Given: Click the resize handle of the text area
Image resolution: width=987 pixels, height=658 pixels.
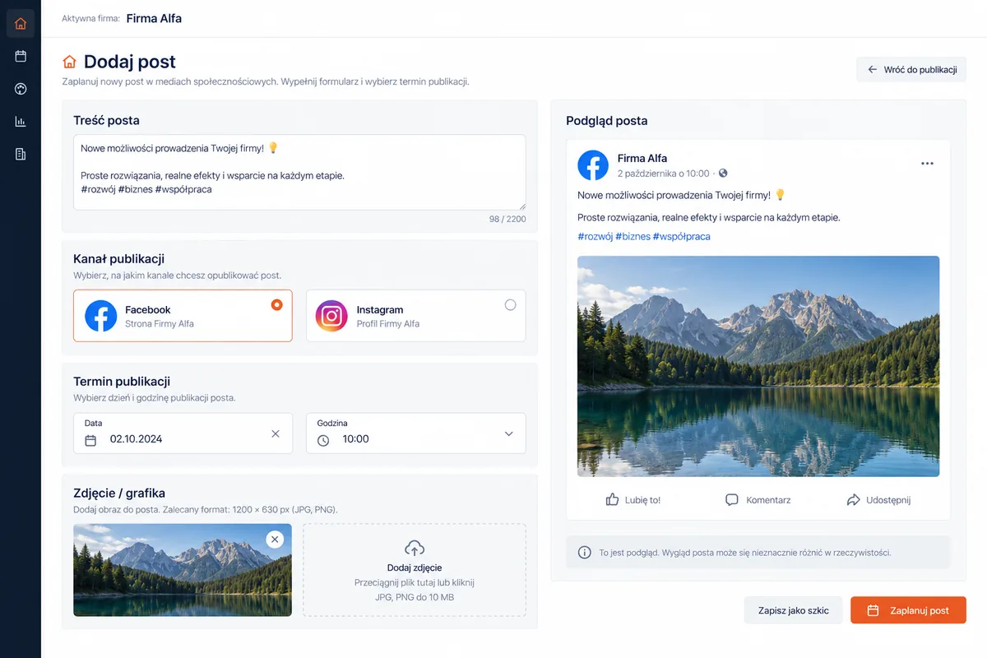Looking at the screenshot, I should [521, 206].
